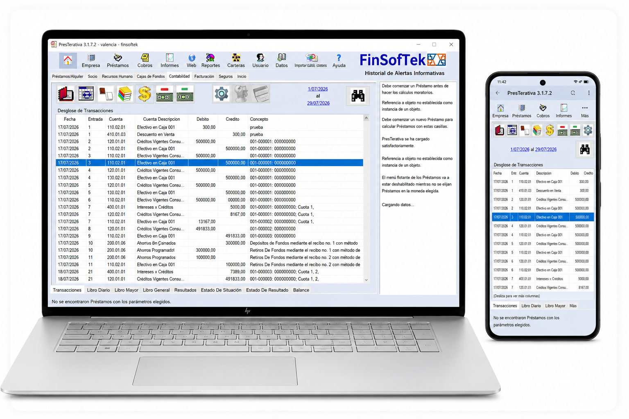629x419 pixels.
Task: Switch to the Facturación tab
Action: pos(204,77)
